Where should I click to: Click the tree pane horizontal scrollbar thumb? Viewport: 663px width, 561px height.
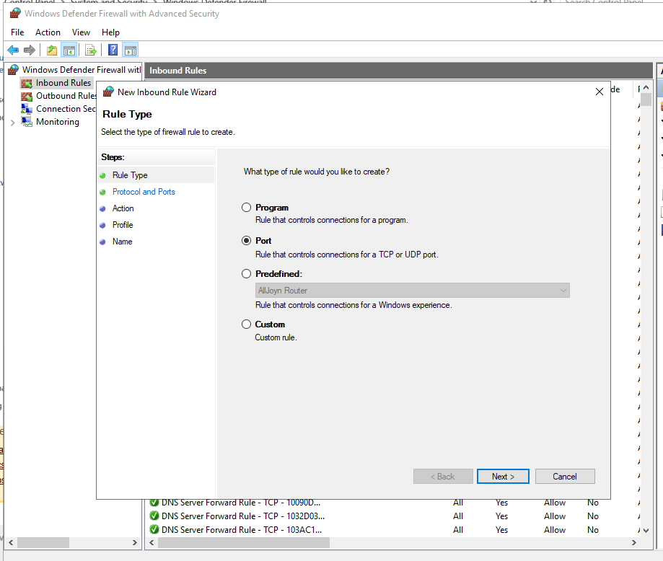43,542
